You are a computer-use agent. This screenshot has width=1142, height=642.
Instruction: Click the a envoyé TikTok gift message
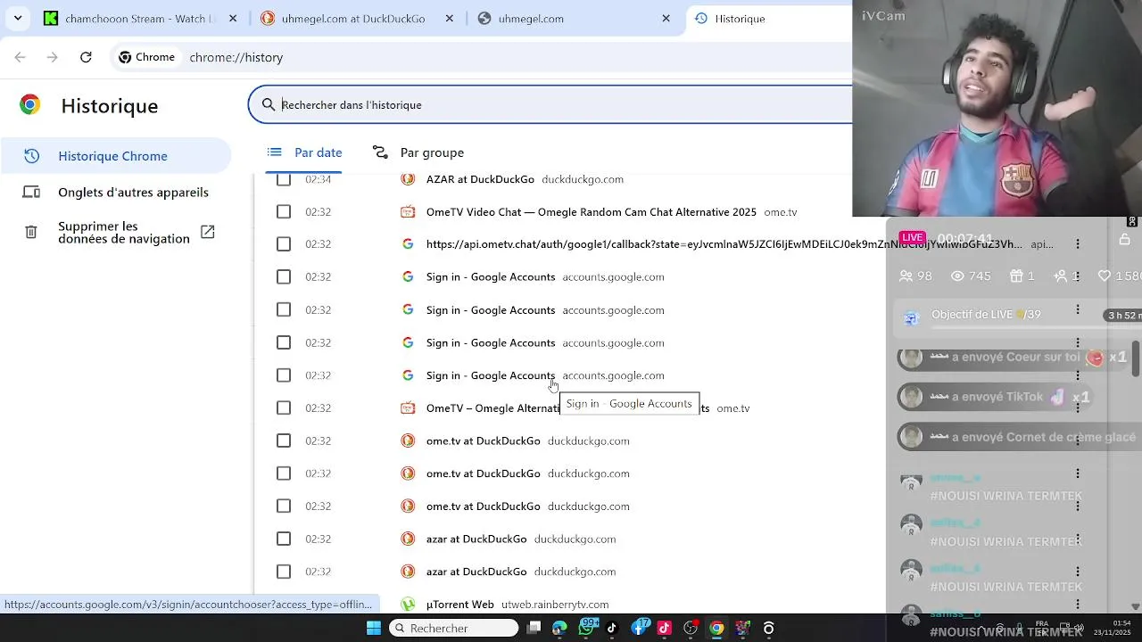pyautogui.click(x=995, y=397)
